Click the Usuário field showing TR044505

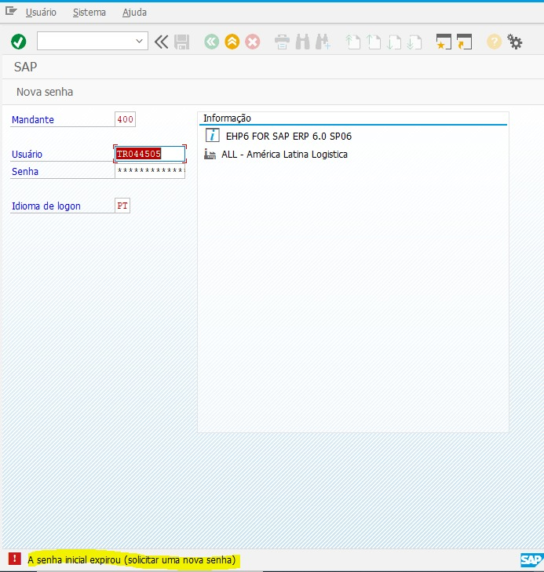[150, 154]
